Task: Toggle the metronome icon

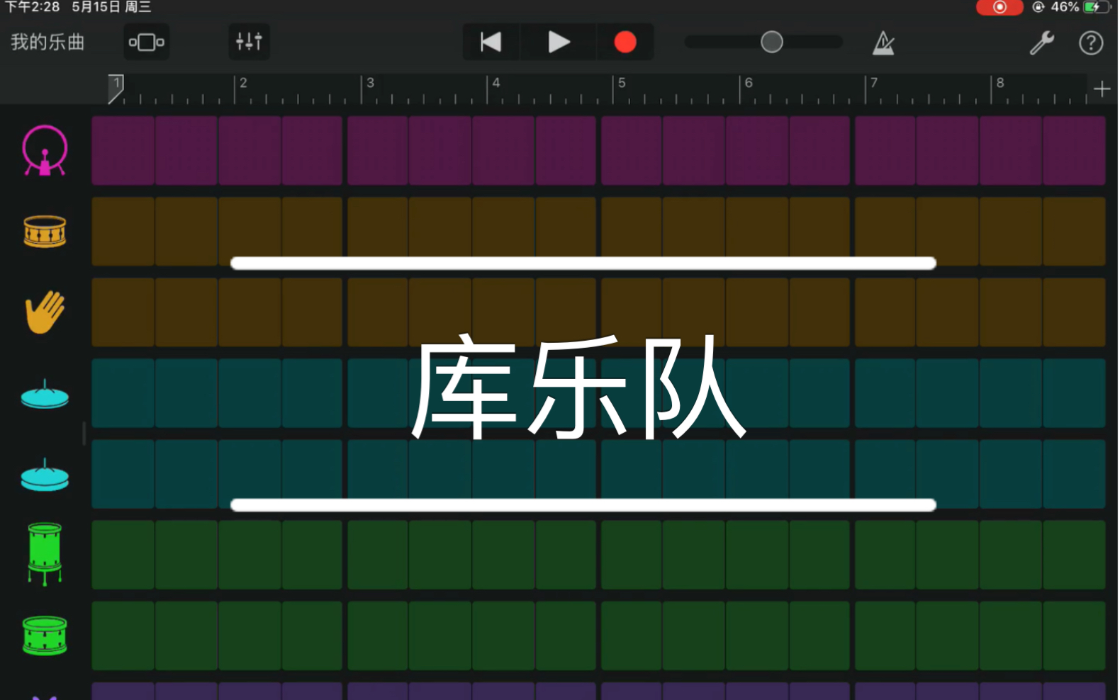Action: coord(883,43)
